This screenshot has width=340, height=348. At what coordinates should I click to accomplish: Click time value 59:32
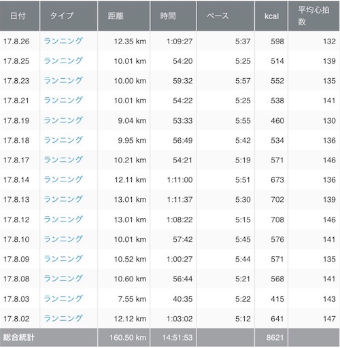tap(183, 81)
